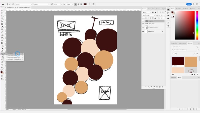200x113 pixels.
Task: Hide the Infographic_Sketch layer
Action: tap(143, 27)
